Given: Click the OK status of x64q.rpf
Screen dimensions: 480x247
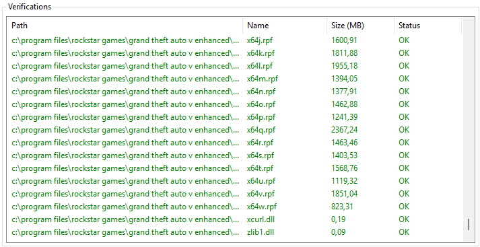Looking at the screenshot, I should click(404, 130).
